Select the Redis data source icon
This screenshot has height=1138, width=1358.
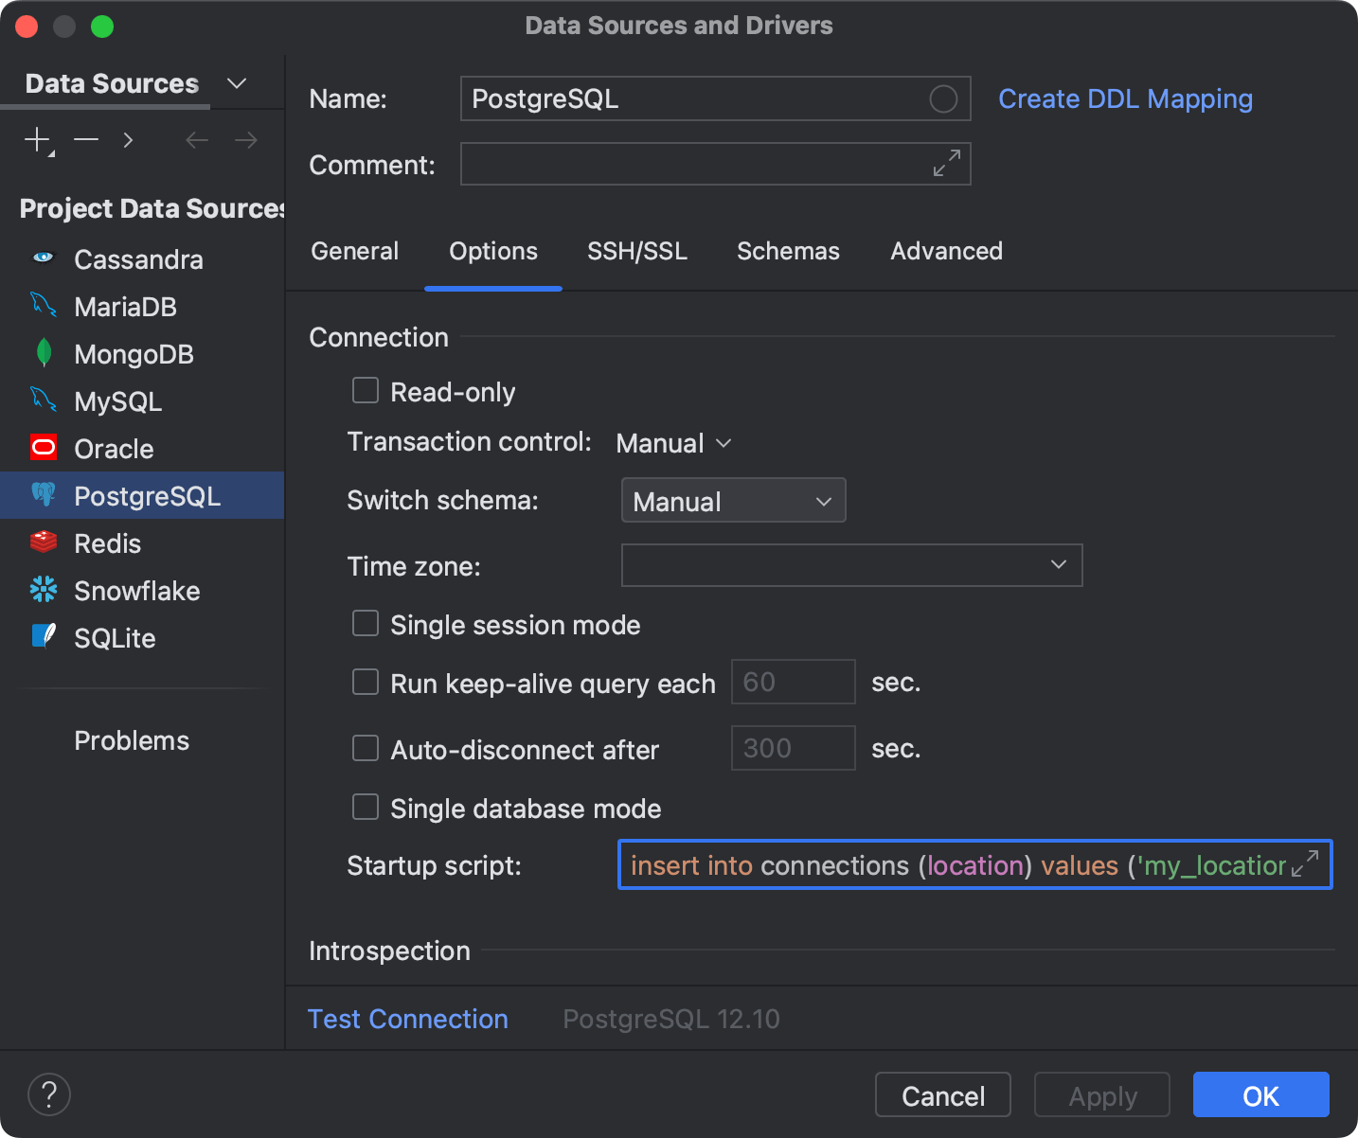[x=43, y=542]
